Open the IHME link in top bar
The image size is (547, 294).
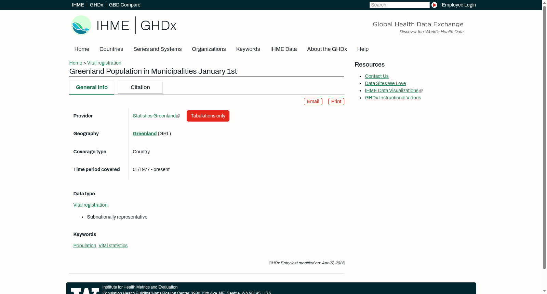point(78,5)
